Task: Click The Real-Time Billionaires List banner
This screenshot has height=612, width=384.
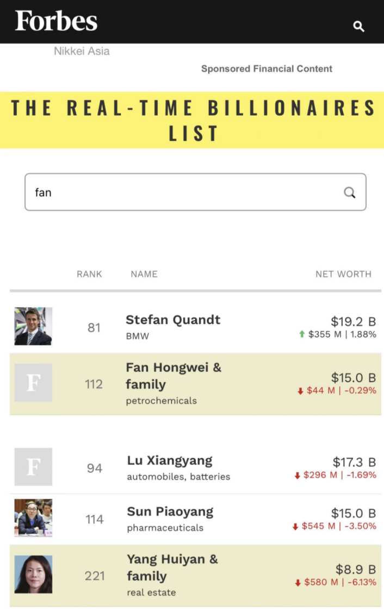Action: coord(192,120)
